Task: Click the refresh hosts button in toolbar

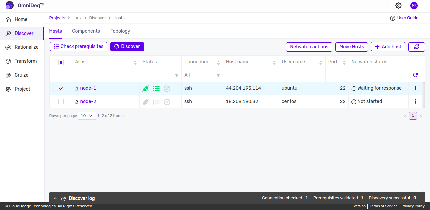Action: click(417, 47)
